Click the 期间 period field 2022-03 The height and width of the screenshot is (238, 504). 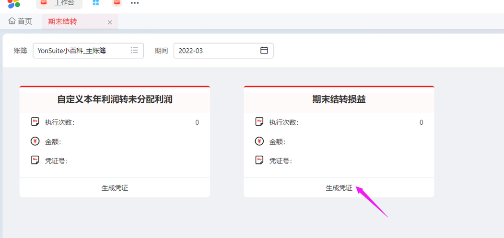coord(223,51)
